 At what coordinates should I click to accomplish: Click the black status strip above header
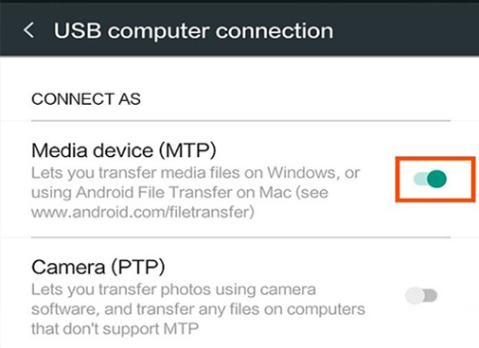pyautogui.click(x=239, y=2)
